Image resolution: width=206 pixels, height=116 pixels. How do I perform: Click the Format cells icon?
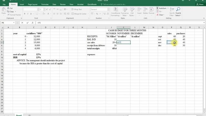tap(151, 10)
